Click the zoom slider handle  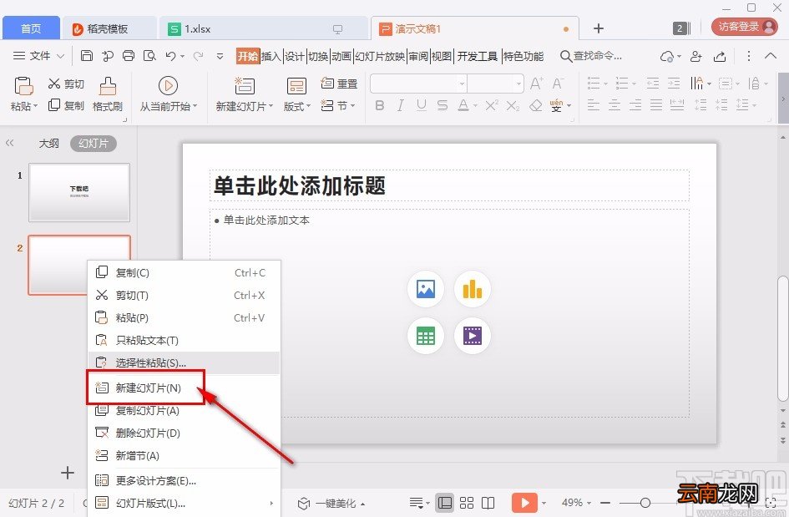click(645, 503)
